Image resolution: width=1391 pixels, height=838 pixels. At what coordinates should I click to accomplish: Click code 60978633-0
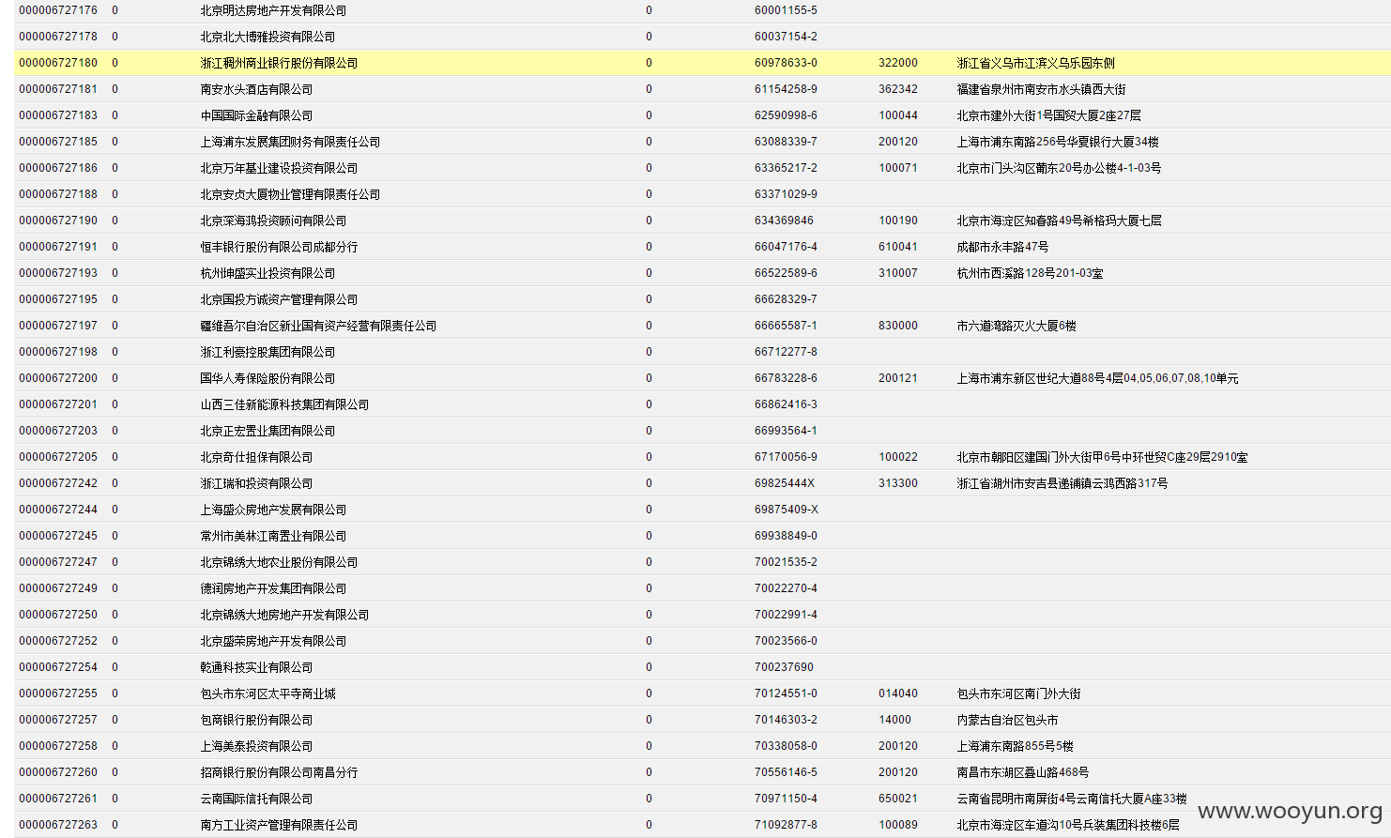786,63
